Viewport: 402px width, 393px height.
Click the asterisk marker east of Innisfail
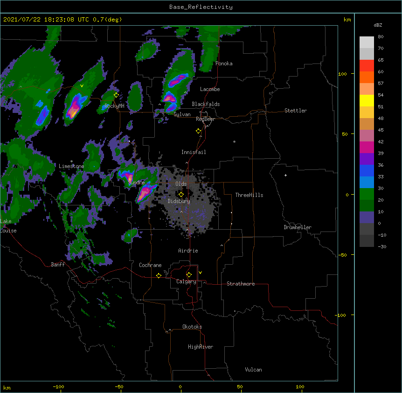click(234, 141)
